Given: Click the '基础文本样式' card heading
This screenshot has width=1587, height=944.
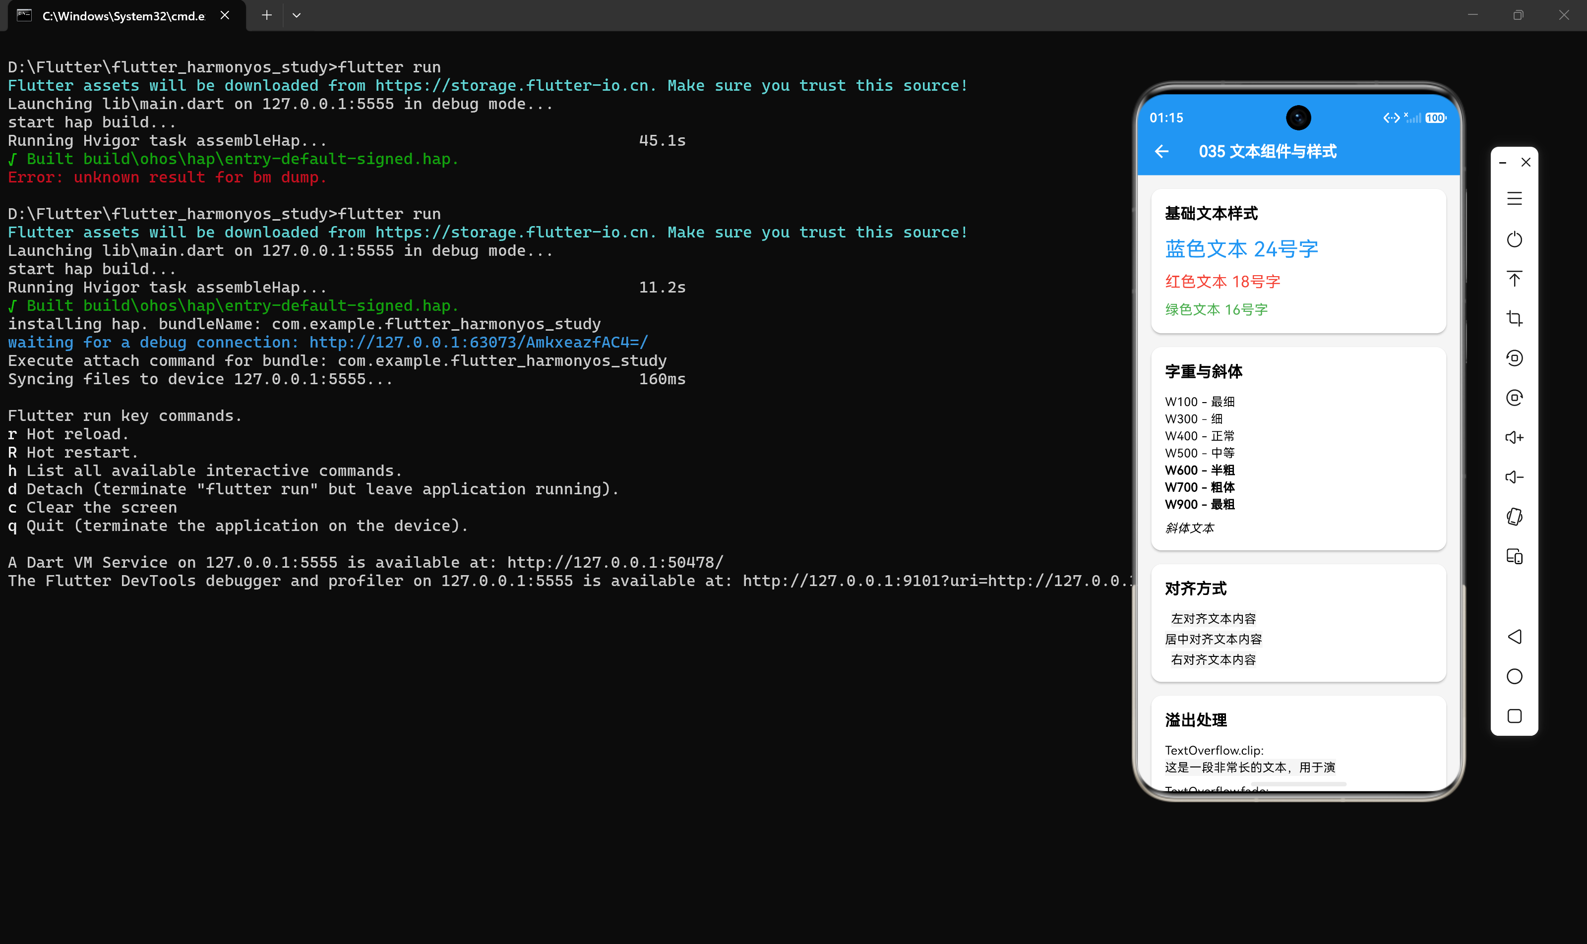Looking at the screenshot, I should 1211,214.
